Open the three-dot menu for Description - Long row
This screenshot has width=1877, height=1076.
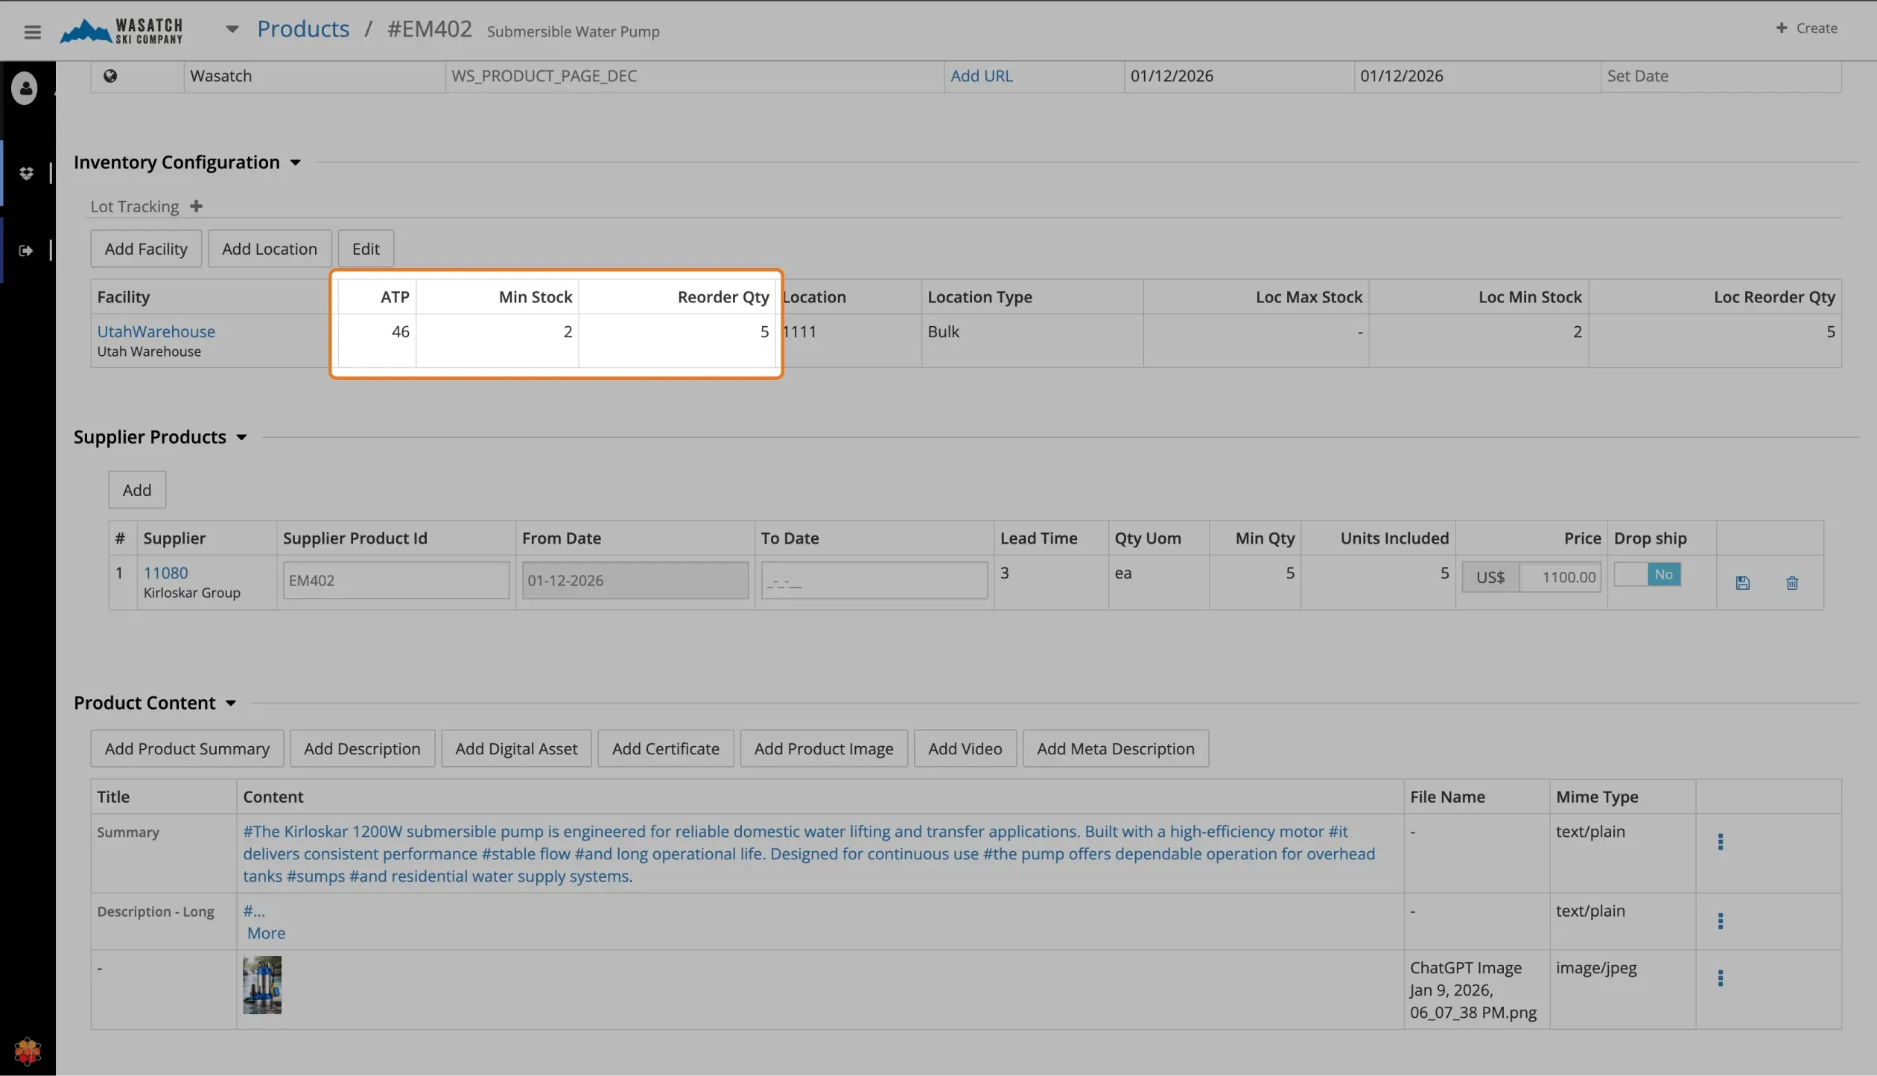point(1720,922)
